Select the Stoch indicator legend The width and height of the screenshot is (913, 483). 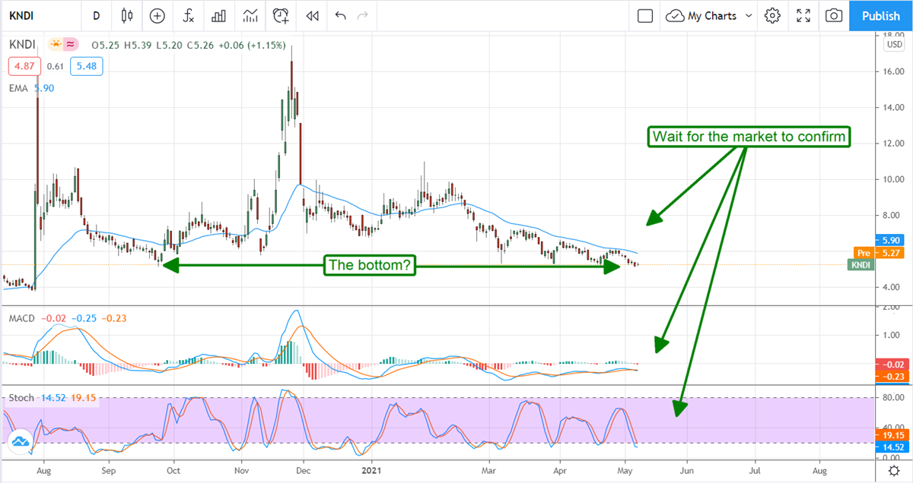(x=21, y=397)
